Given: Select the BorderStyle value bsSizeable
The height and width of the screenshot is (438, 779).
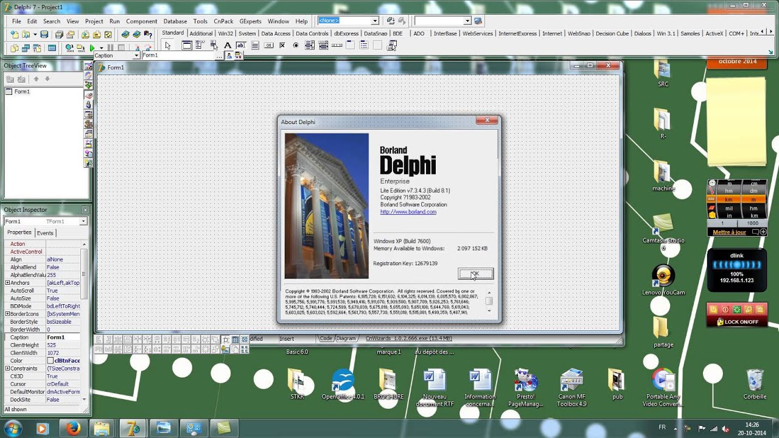Looking at the screenshot, I should pos(63,322).
